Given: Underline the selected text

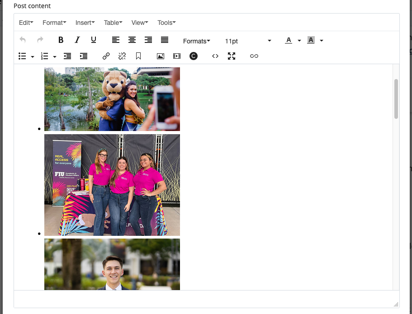Looking at the screenshot, I should [x=93, y=40].
